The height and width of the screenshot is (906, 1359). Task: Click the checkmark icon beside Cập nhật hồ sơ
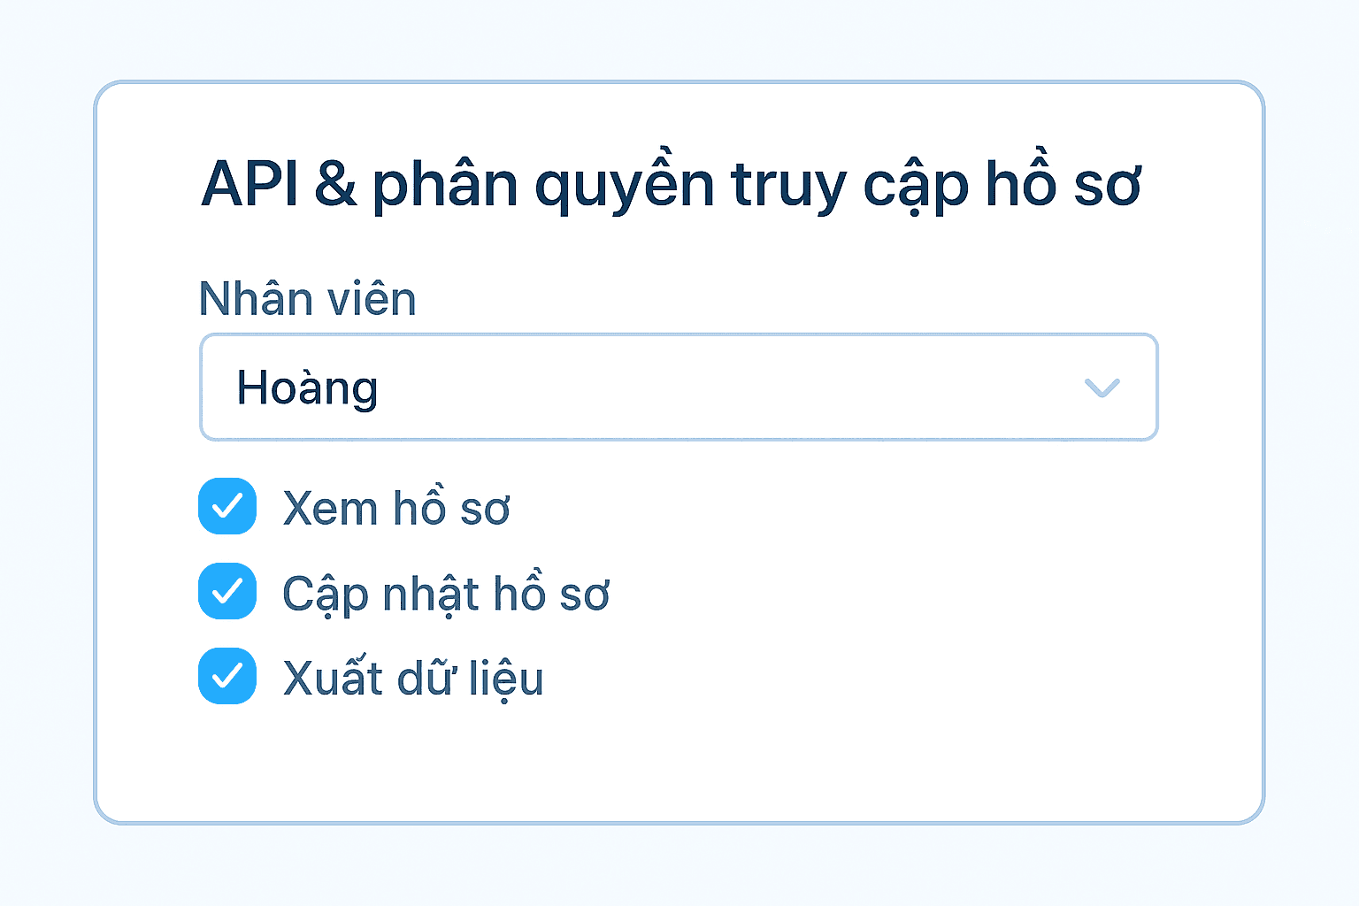click(x=227, y=591)
